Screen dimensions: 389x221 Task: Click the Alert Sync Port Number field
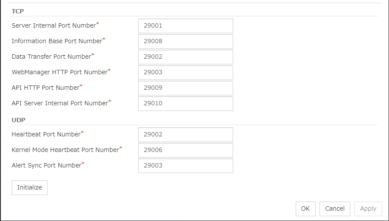185,166
